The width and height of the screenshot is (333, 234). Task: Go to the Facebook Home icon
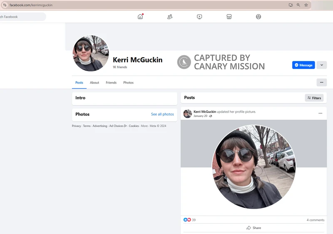click(140, 17)
